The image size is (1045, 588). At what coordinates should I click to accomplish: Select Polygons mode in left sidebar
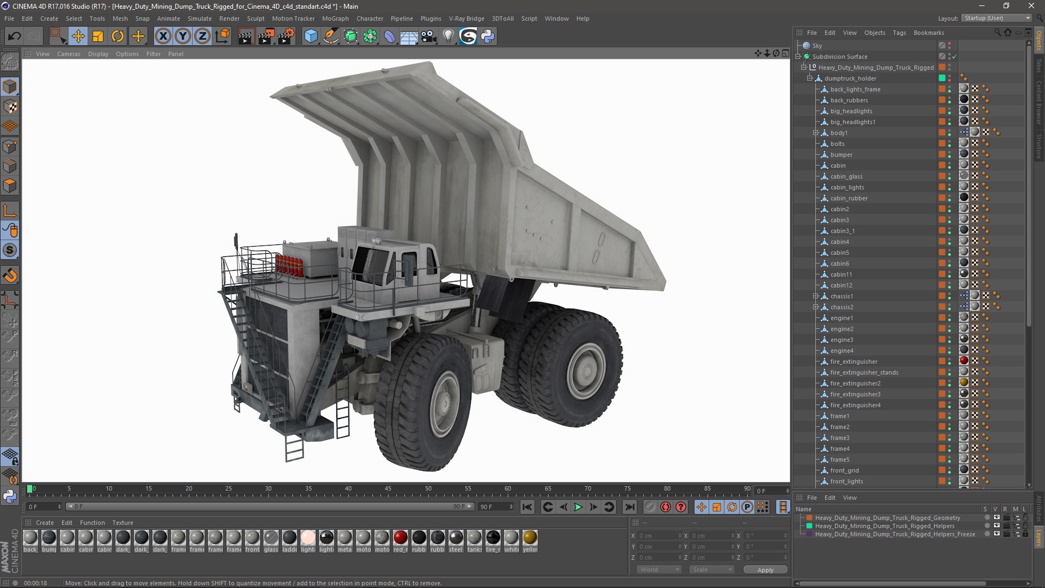click(x=10, y=186)
